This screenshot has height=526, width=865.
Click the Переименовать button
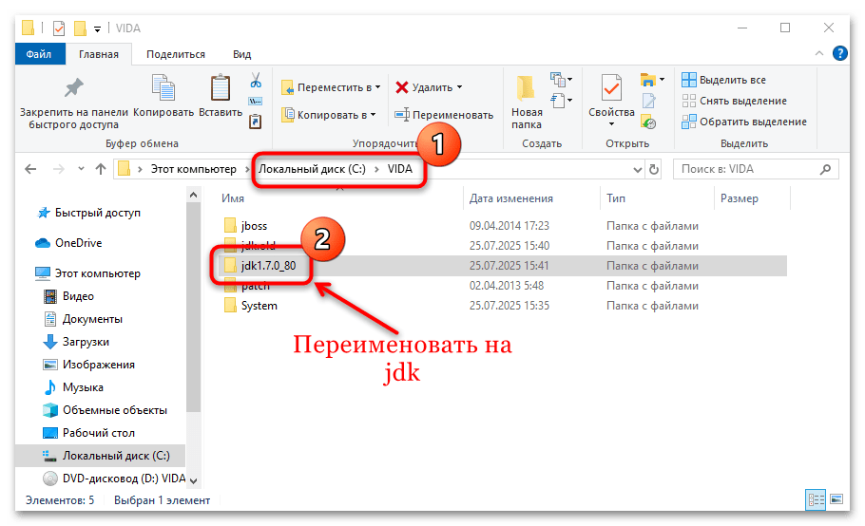click(444, 115)
